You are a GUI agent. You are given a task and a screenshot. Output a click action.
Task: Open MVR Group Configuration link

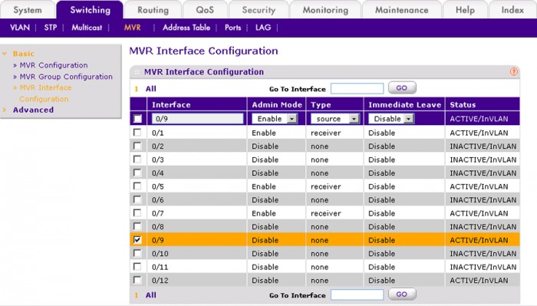pos(66,77)
